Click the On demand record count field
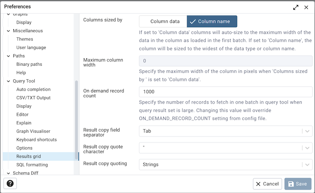This screenshot has width=315, height=193. pos(225,92)
